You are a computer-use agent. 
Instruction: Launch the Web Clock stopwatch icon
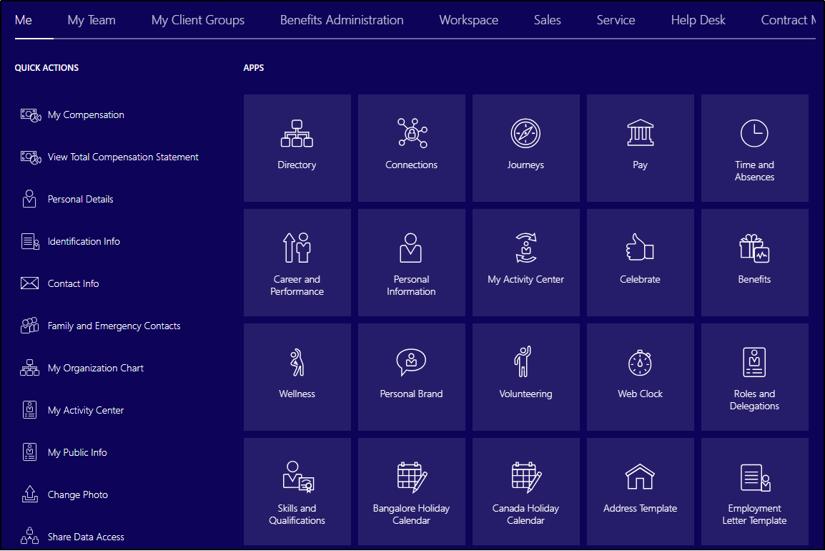point(640,363)
